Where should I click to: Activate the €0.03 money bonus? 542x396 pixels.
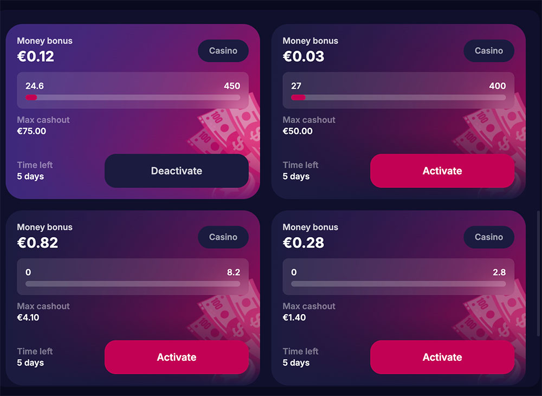(x=442, y=171)
